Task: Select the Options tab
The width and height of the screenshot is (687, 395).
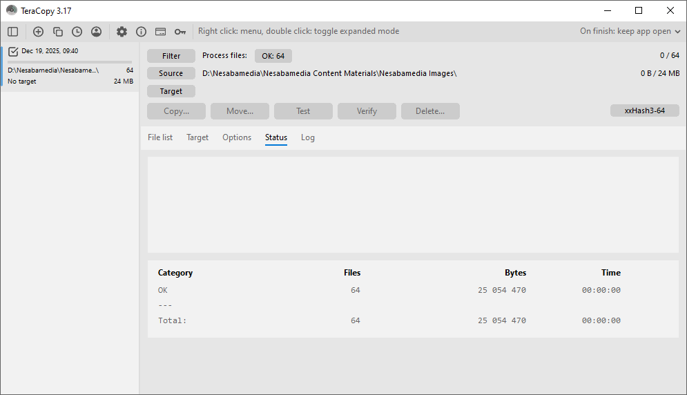Action: click(x=237, y=137)
